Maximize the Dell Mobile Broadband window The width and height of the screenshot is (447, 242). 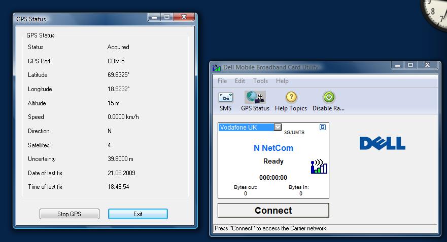[x=410, y=65]
